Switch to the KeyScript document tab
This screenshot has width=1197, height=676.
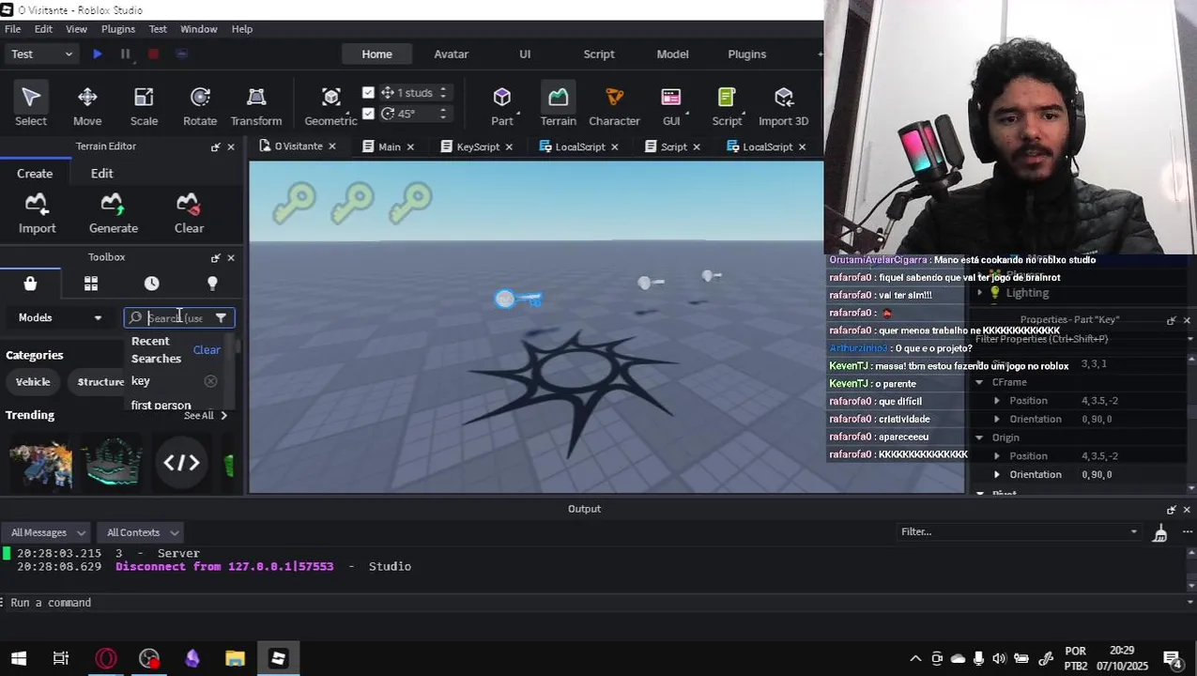478,147
